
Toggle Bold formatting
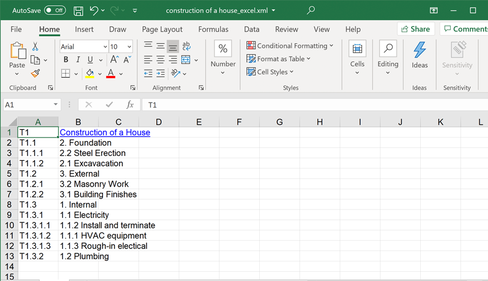point(66,60)
